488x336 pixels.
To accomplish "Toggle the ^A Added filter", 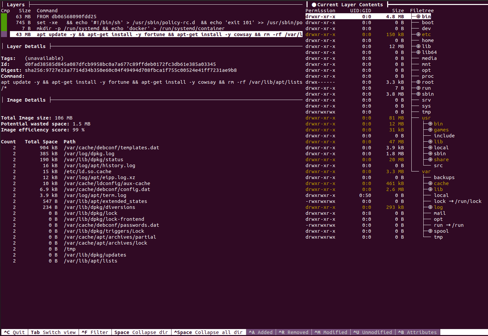I will click(261, 332).
